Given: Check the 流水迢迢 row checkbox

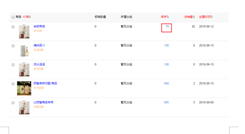Looking at the screenshot, I should click(13, 65).
